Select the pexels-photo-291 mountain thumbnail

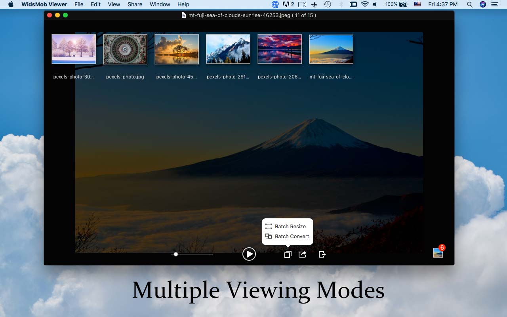pyautogui.click(x=228, y=49)
